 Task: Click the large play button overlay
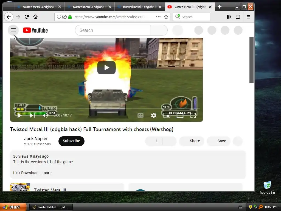(106, 68)
